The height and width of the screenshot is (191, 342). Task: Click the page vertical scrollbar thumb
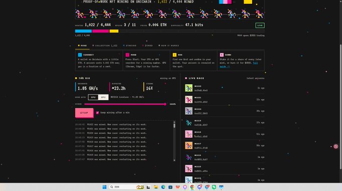340,107
